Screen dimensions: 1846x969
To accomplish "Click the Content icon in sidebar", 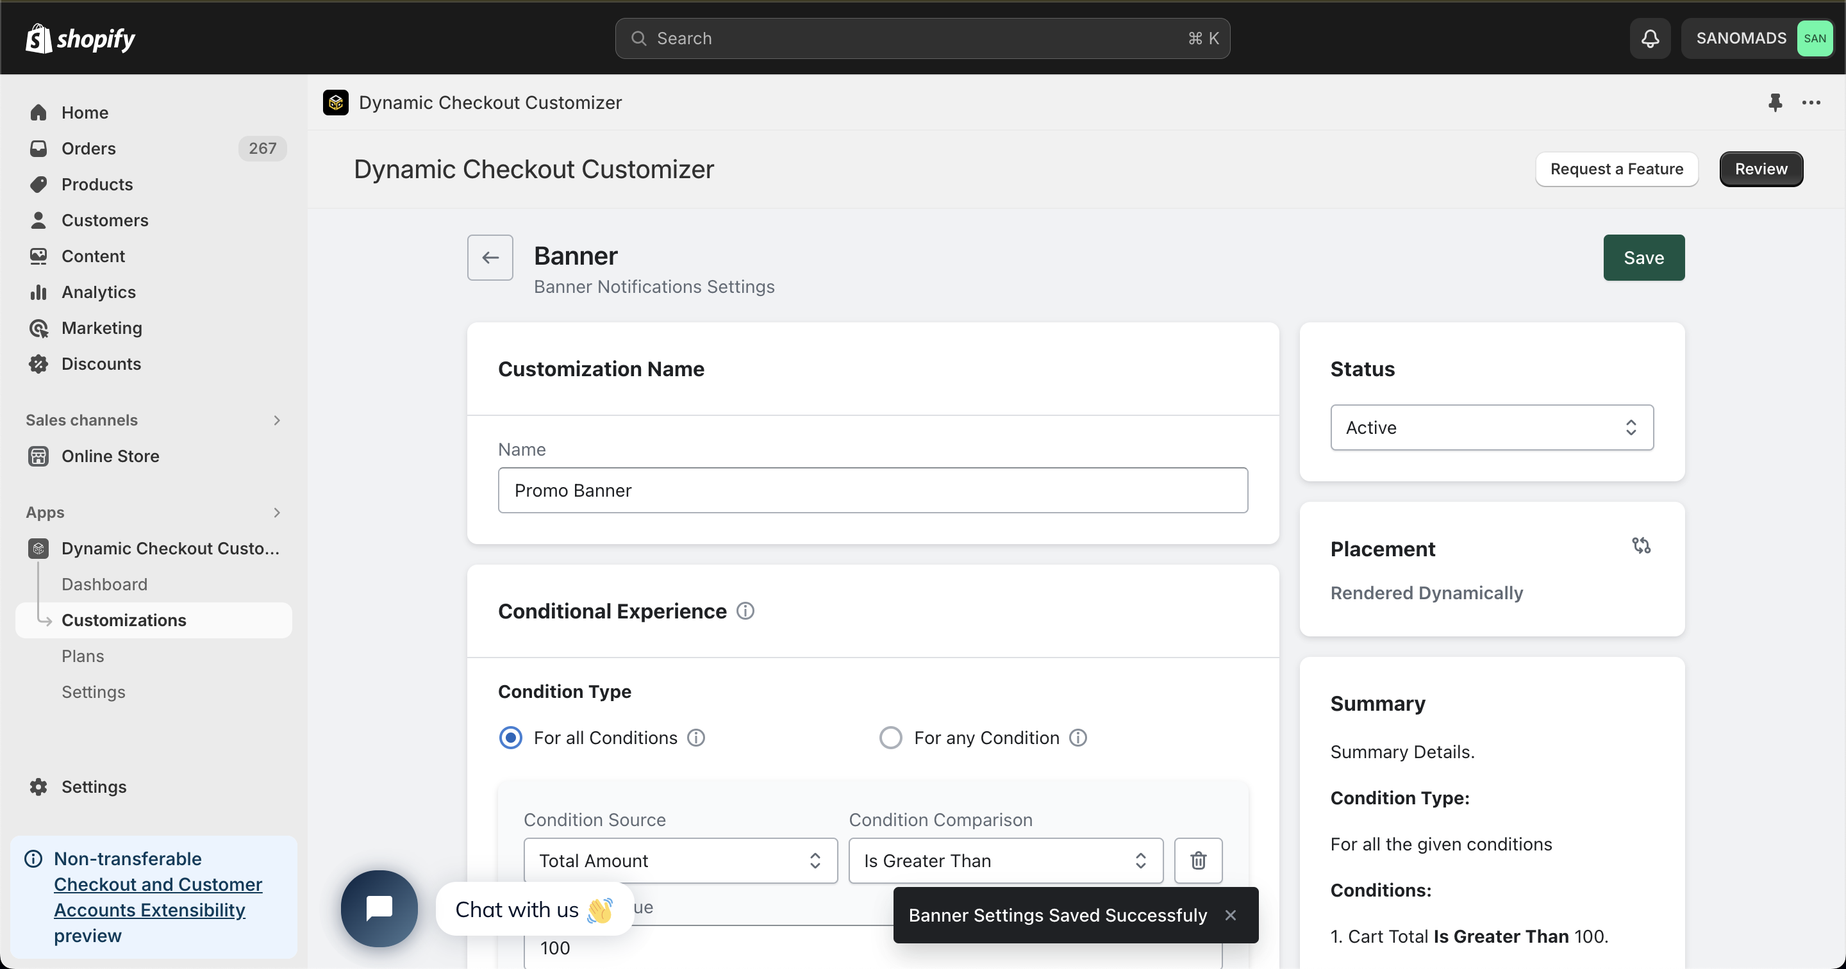I will tap(38, 256).
